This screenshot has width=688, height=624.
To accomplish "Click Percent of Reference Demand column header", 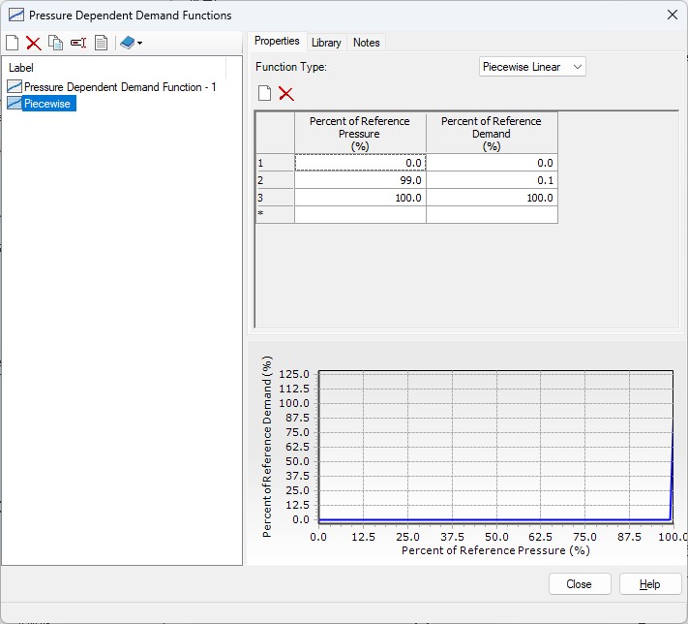I will (492, 133).
